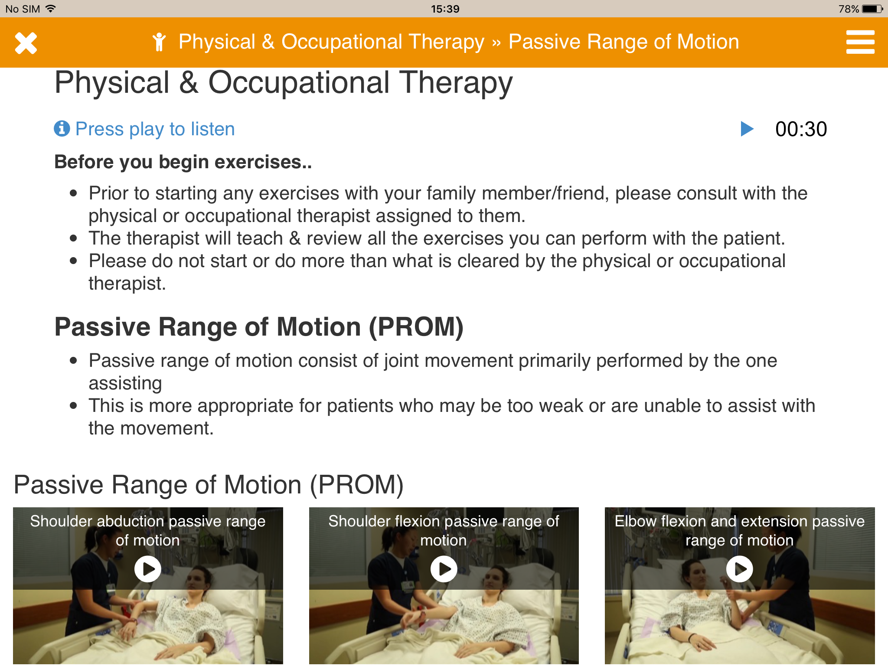The image size is (888, 666).
Task: Play the Shoulder flexion video
Action: point(444,569)
